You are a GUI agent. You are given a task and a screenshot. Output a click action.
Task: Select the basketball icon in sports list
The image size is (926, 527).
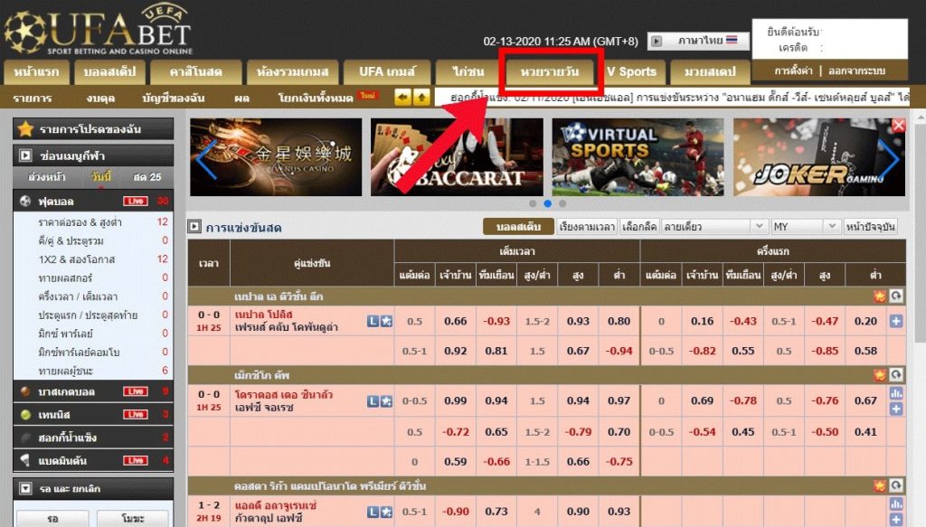click(x=25, y=391)
